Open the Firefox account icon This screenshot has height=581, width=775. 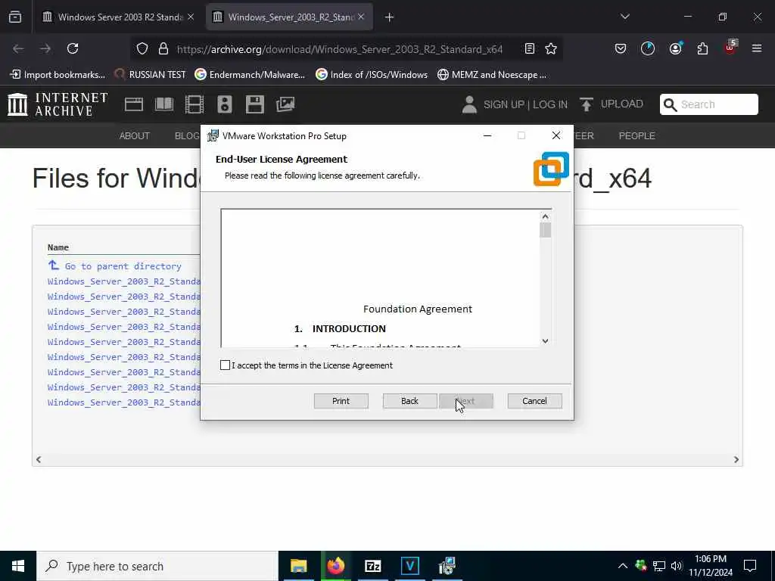675,48
